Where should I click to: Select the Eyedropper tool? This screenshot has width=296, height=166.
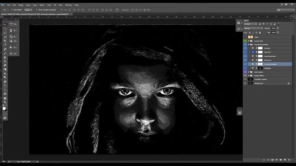coord(5,45)
